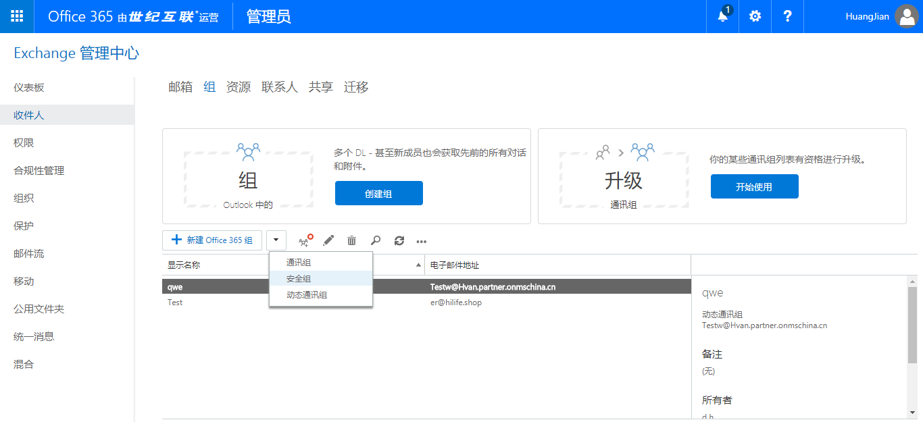The image size is (923, 422).
Task: Switch to the 联系人 tab
Action: pyautogui.click(x=280, y=87)
